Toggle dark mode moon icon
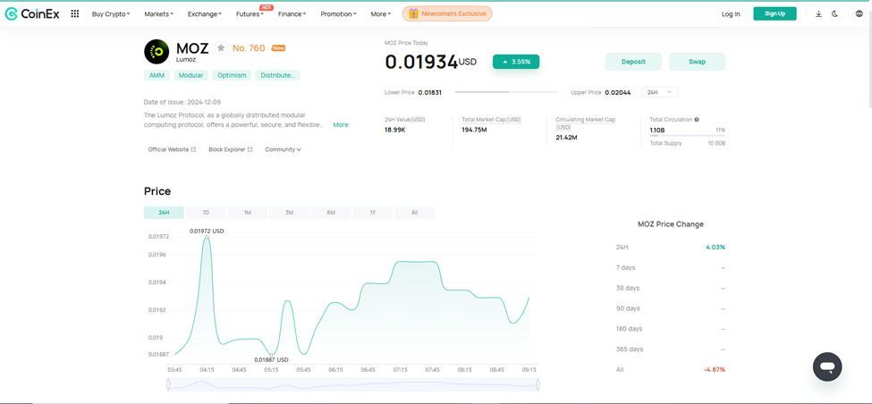872x404 pixels. point(835,14)
